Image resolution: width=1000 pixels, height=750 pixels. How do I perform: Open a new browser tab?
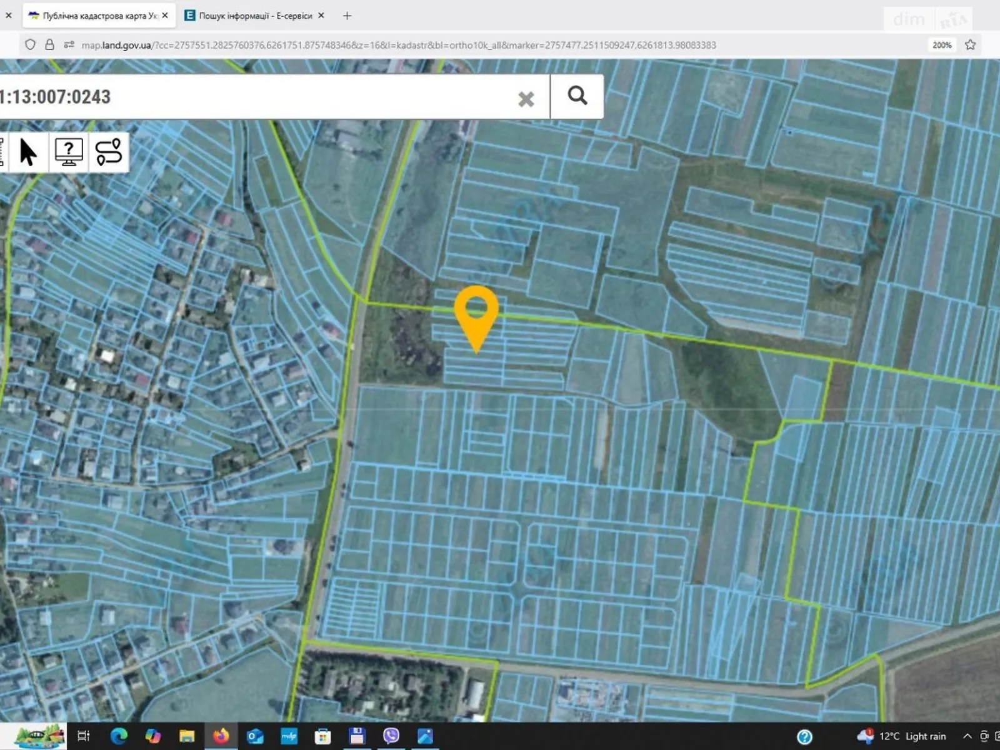tap(347, 16)
